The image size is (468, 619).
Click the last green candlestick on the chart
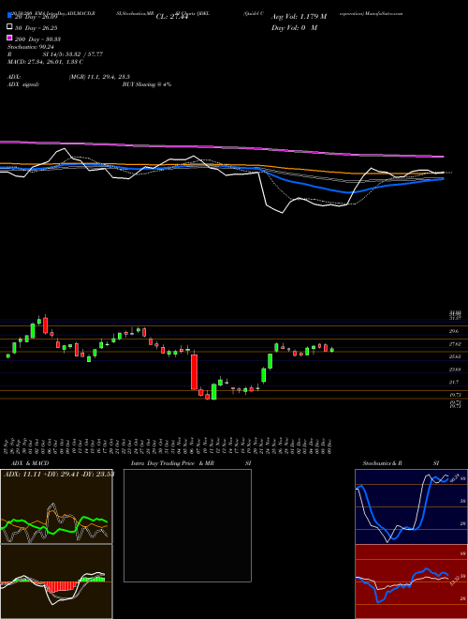(x=331, y=350)
